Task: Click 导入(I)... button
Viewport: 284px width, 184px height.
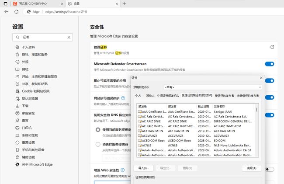Action: tap(144, 168)
